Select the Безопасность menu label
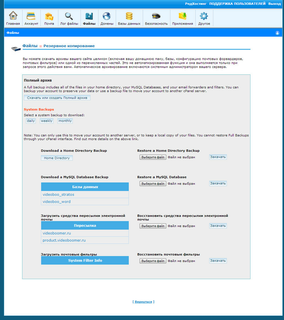Viewport: 284px width, 320px height. coord(156,24)
